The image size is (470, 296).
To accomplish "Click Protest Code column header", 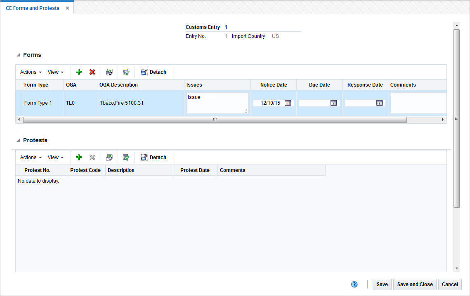I will (87, 170).
